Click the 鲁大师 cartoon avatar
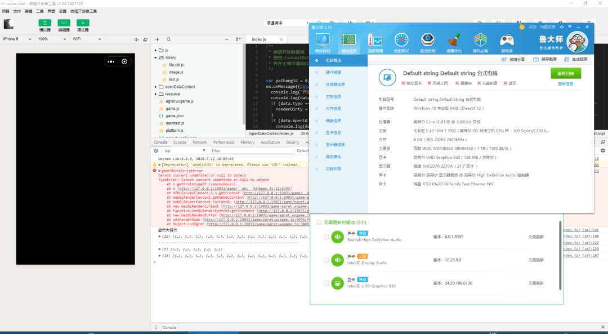Image resolution: width=608 pixels, height=334 pixels. point(578,41)
